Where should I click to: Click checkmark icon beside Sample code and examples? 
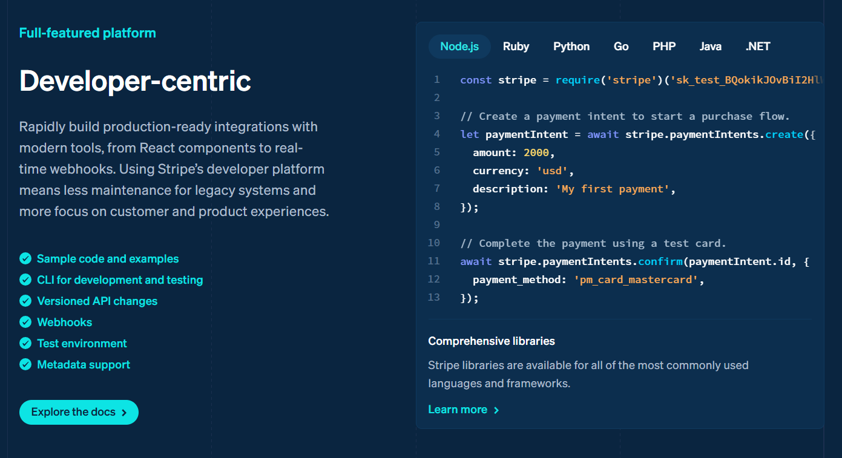point(25,259)
